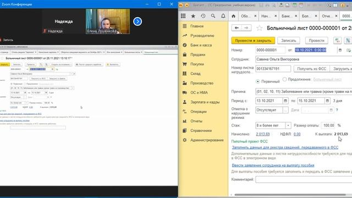The width and height of the screenshot is (352, 198).
Task: Open the НДФЛ 0,00 link
Action: (297, 134)
